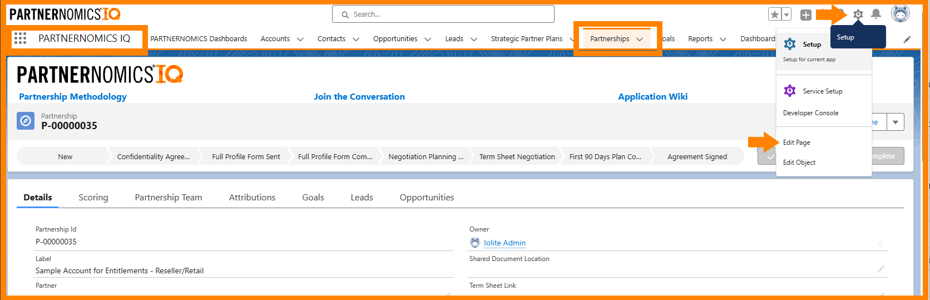Select the New stage in path
This screenshot has height=300, width=930.
tap(65, 156)
